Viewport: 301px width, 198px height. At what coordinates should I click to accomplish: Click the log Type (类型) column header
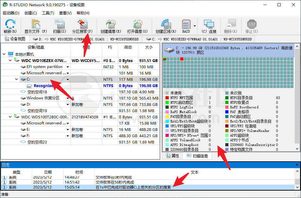17,172
